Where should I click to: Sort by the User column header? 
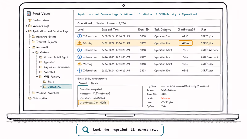click(x=203, y=29)
